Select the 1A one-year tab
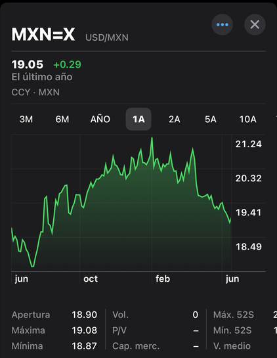The width and height of the screenshot is (277, 358). [x=138, y=119]
